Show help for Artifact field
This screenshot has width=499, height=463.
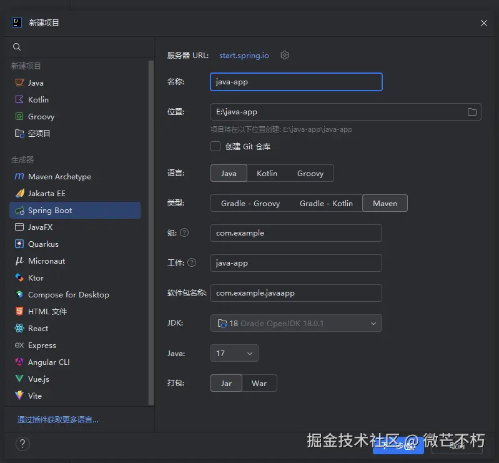192,262
